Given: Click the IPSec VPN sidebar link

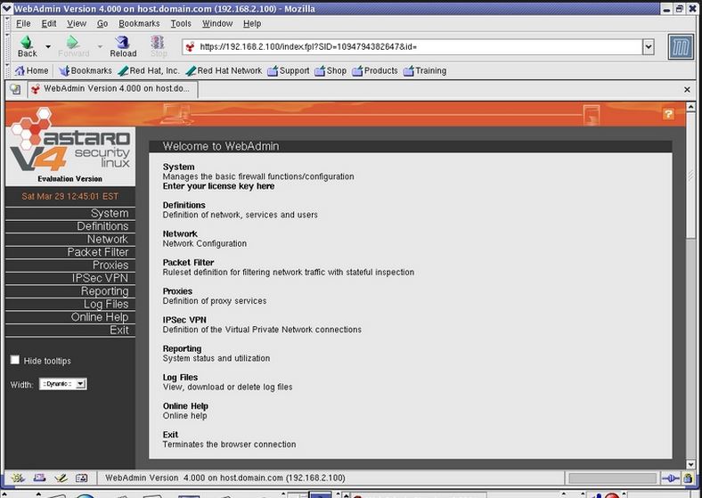Looking at the screenshot, I should click(101, 278).
